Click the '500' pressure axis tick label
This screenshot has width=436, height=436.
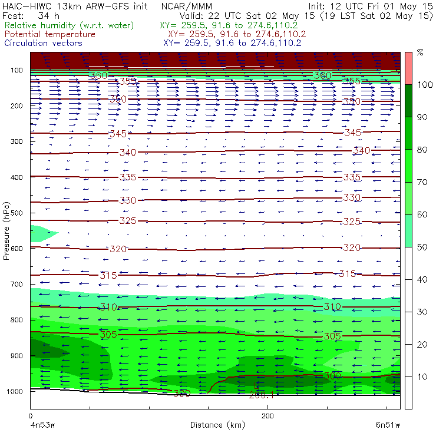(16, 213)
